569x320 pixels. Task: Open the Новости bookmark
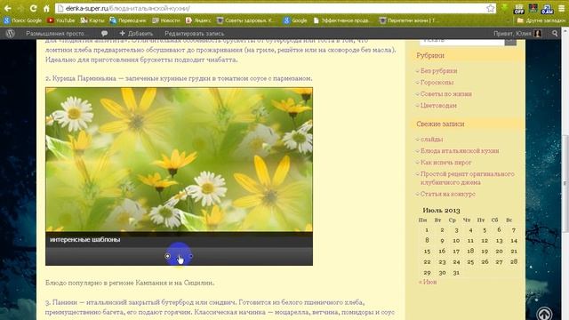point(166,20)
